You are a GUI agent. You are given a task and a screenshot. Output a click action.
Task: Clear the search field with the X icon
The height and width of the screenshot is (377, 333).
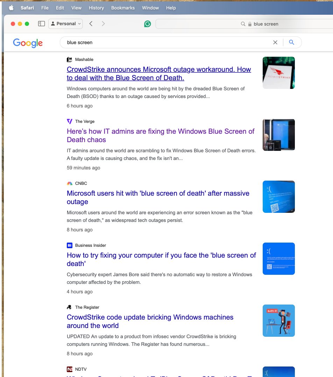tap(275, 42)
